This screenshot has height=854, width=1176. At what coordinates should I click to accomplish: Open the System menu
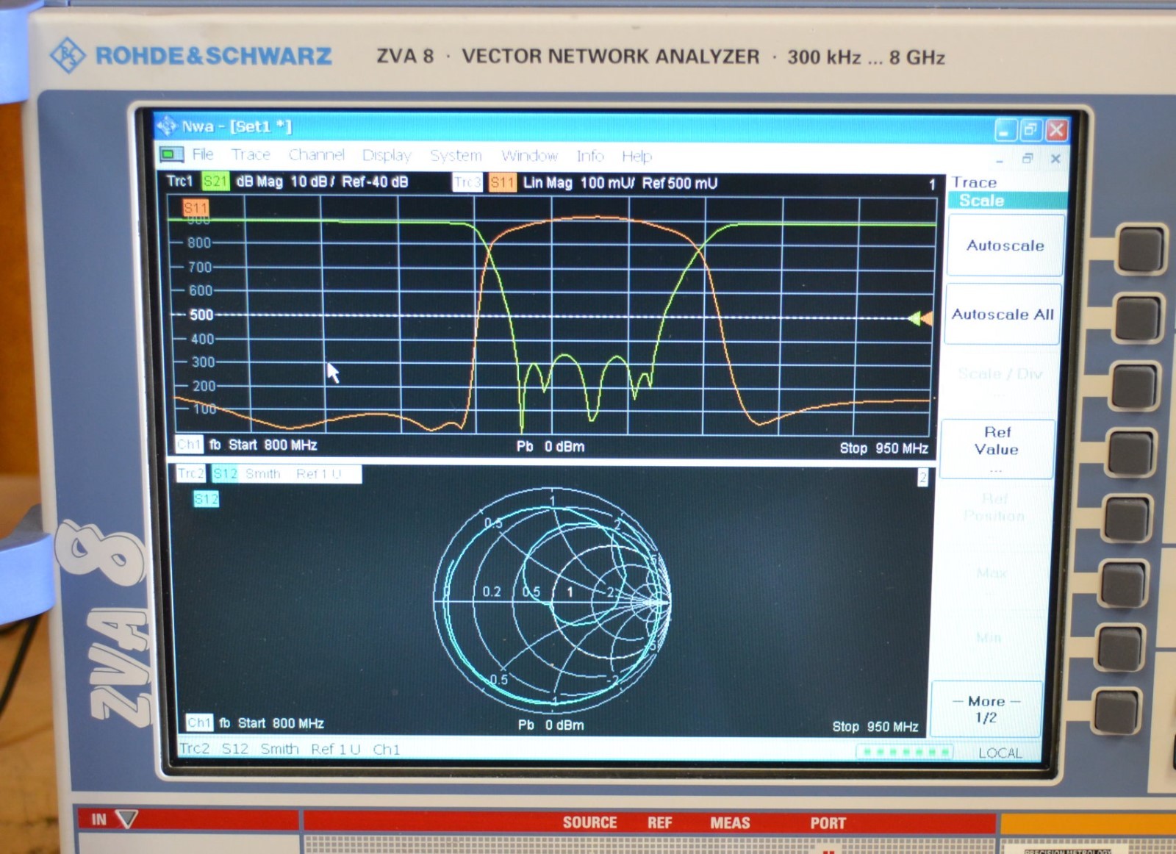coord(456,155)
